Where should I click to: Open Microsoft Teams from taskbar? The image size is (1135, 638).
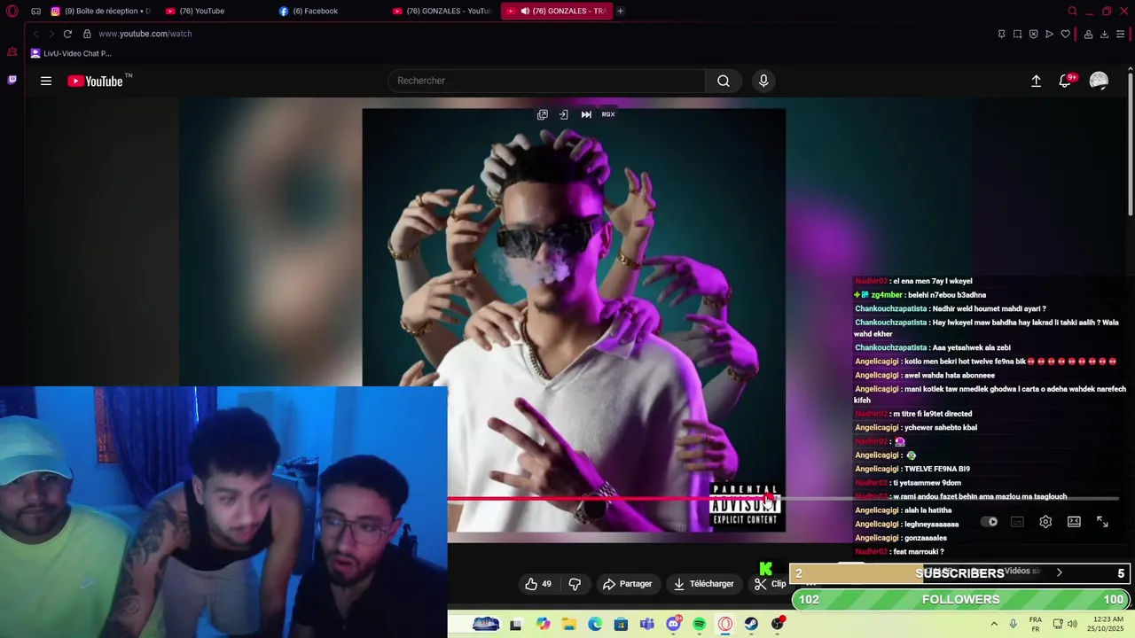click(x=647, y=624)
